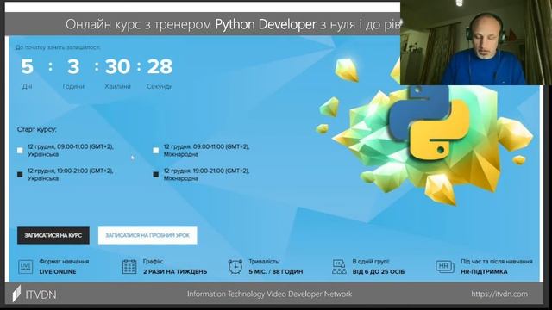Click the 'HR-ПІДТРИМКА' text
Image resolution: width=552 pixels, height=310 pixels.
click(484, 272)
